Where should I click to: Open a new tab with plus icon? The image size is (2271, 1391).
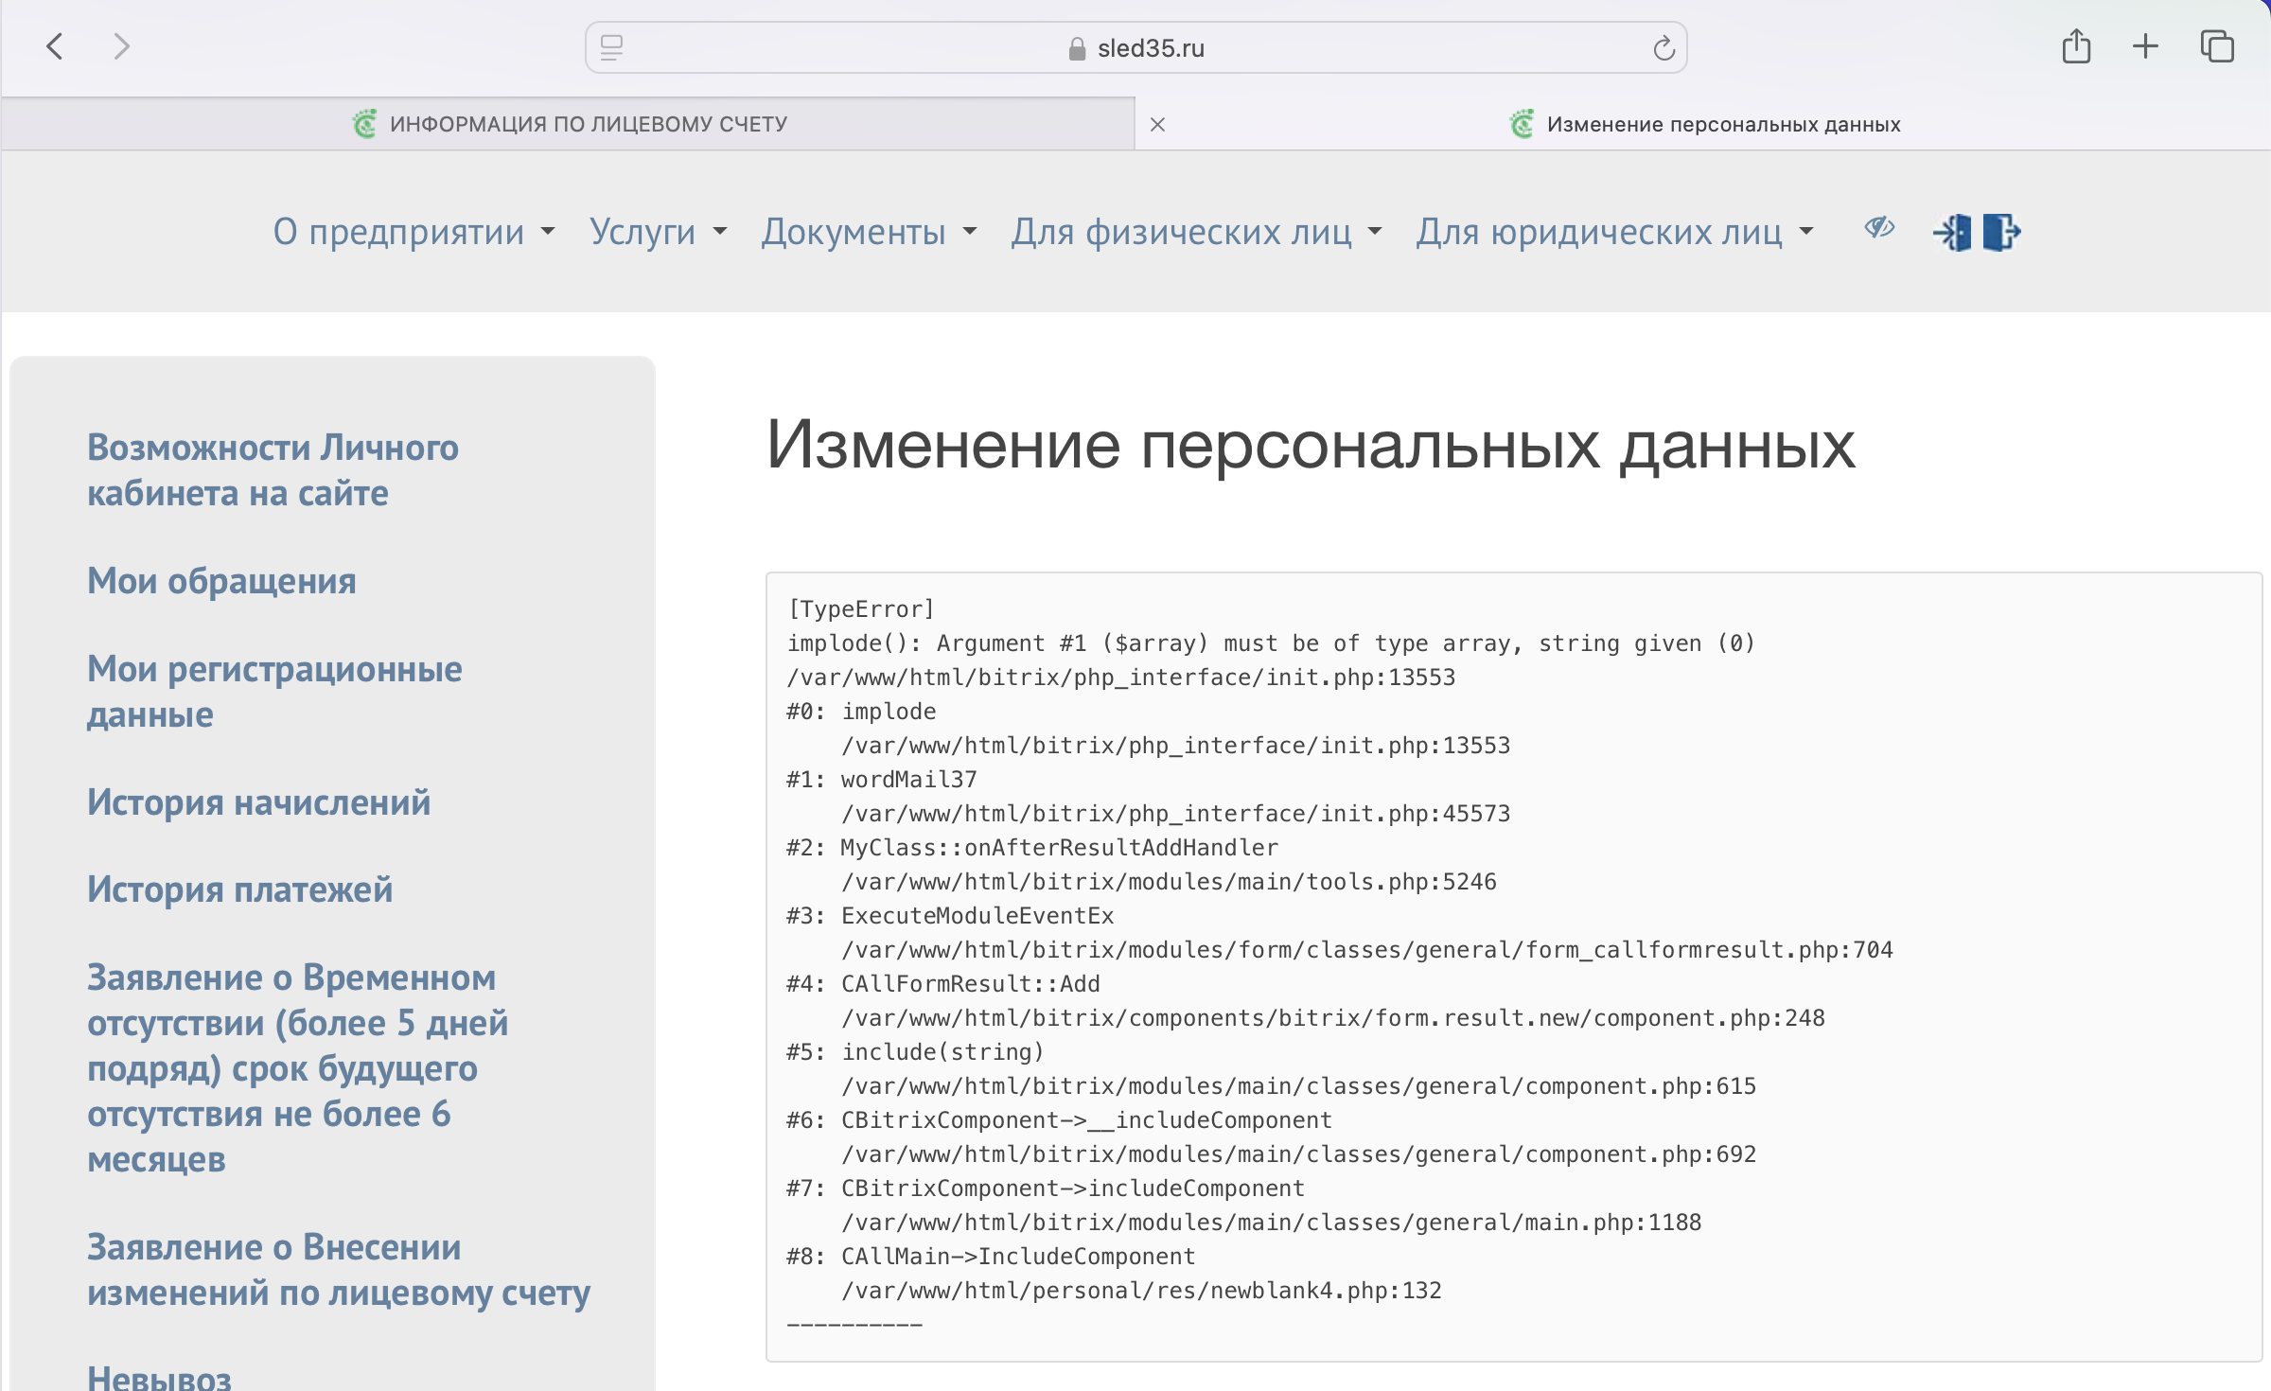tap(2145, 46)
